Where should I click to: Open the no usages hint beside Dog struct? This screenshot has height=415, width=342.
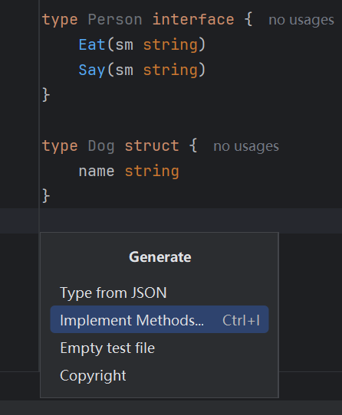coord(246,146)
